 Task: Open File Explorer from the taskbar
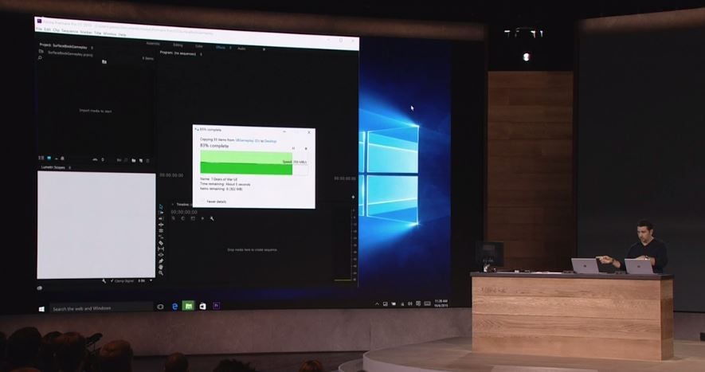point(188,306)
